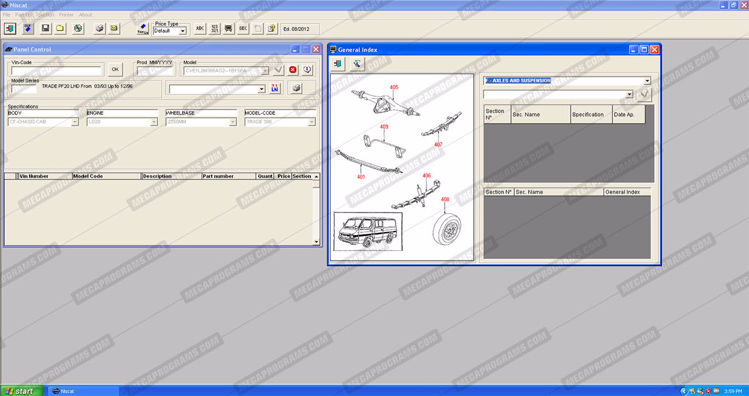
Task: Click the SEC section toolbar button
Action: 243,28
